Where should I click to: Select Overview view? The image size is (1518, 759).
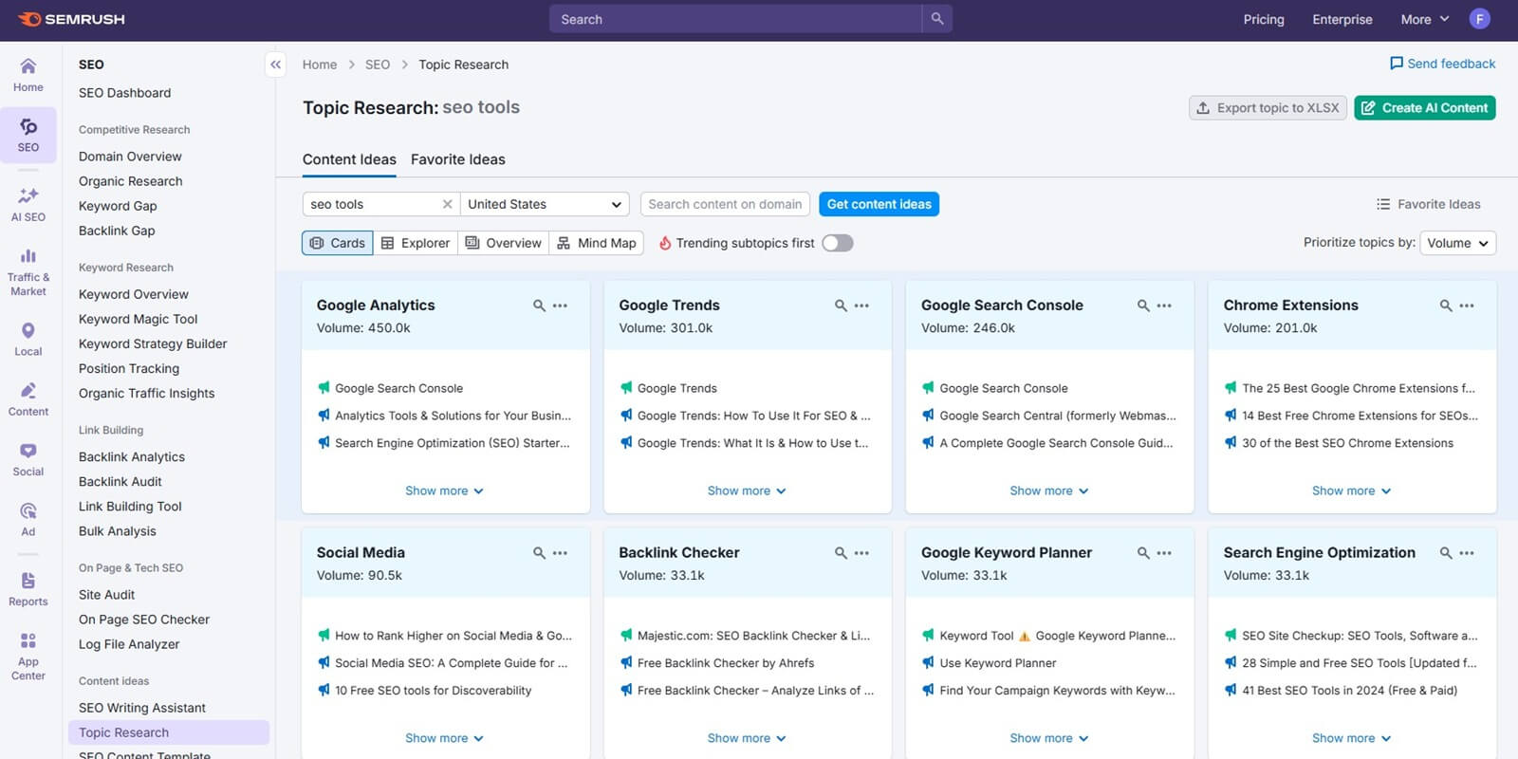point(504,243)
